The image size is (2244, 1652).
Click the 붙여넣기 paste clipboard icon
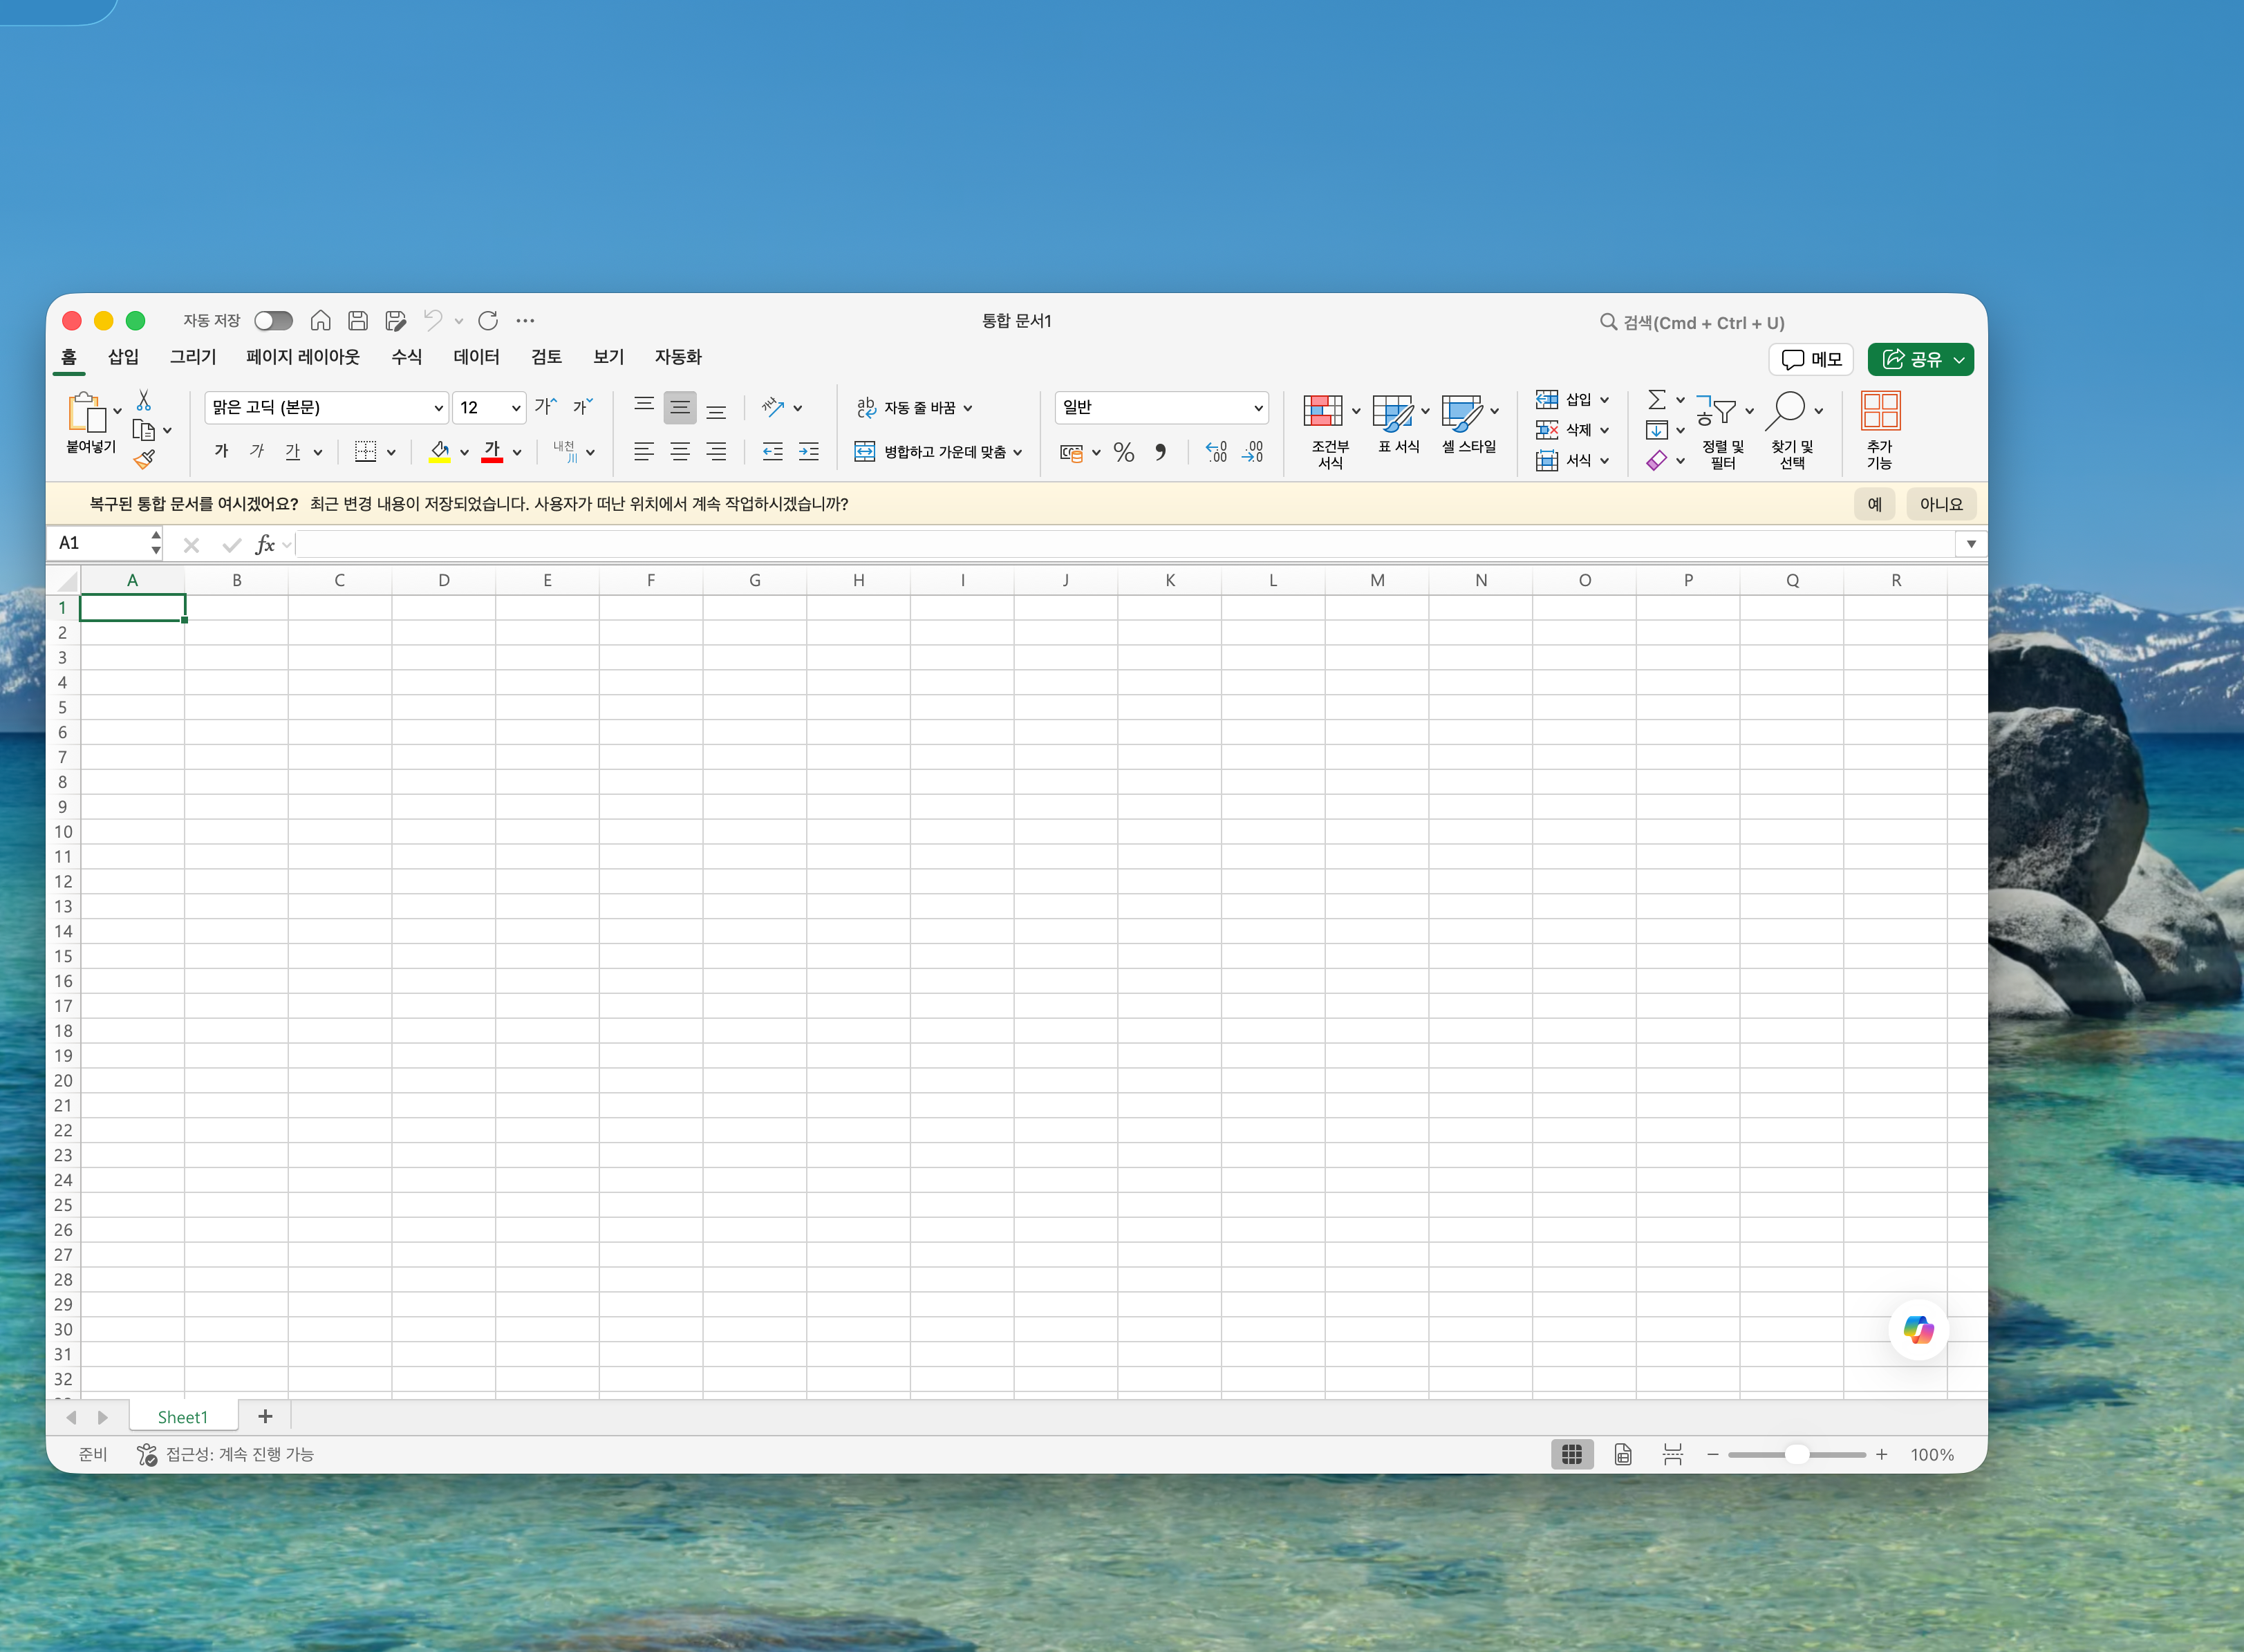pos(87,412)
